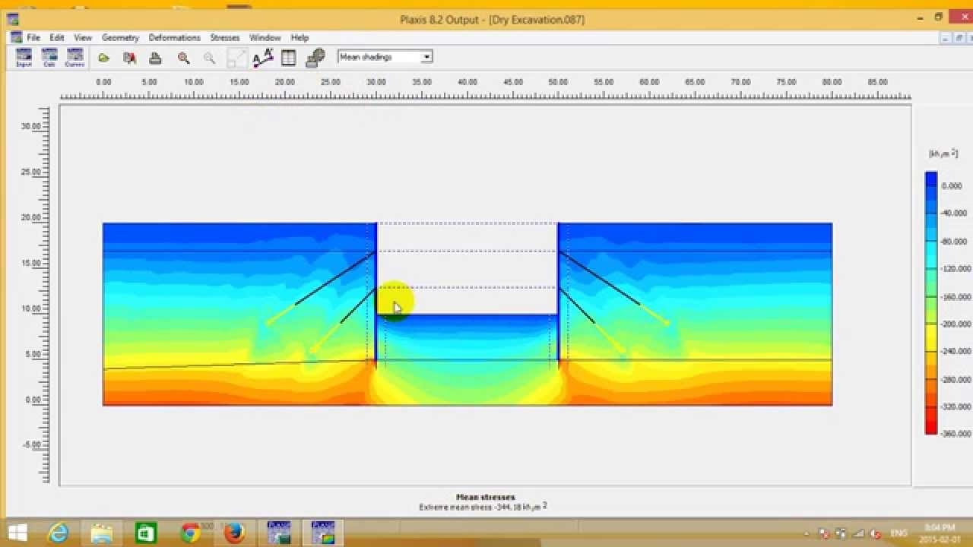Activate the cross-section A-A' tool

pos(263,58)
